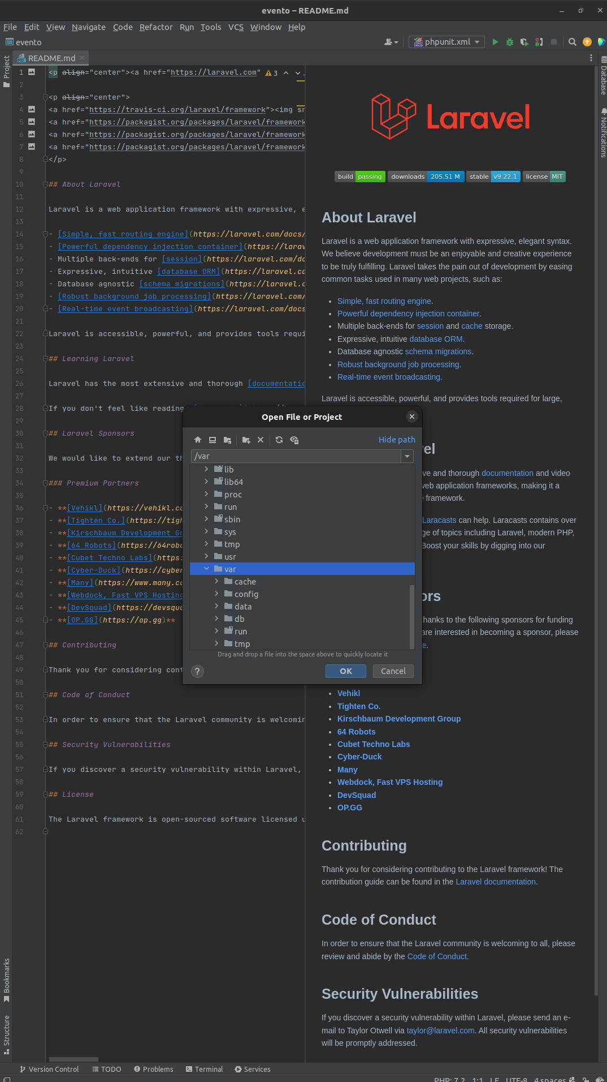Expand the proc folder in the tree
Screen dimensions: 607x1082
(206, 494)
